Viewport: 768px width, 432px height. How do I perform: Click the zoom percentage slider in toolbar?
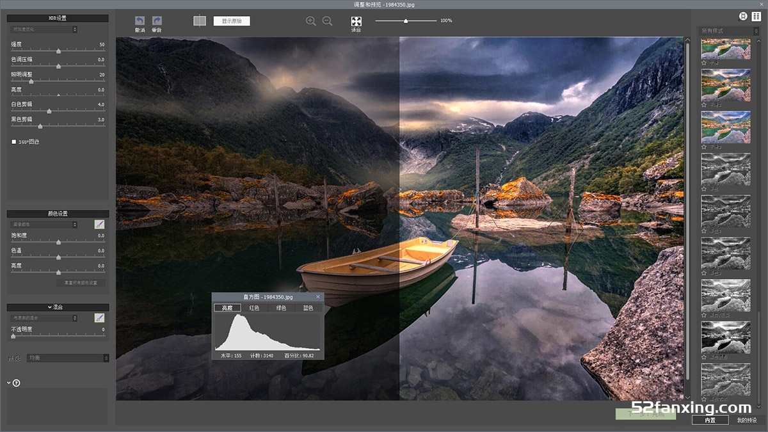tap(406, 21)
